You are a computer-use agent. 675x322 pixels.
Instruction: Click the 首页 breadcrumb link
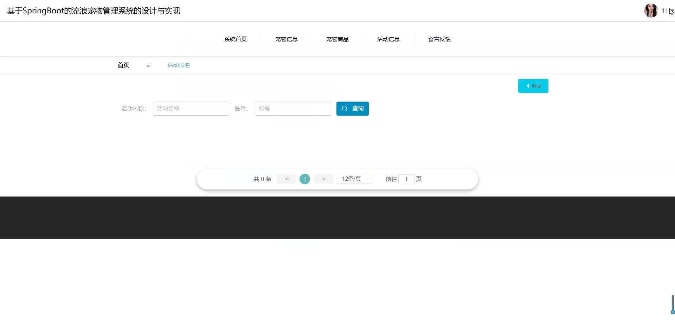(123, 65)
